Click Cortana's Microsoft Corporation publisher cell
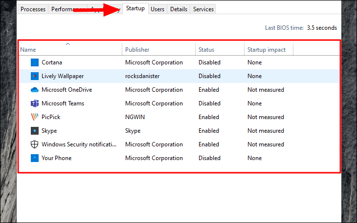357x223 pixels. (x=154, y=62)
